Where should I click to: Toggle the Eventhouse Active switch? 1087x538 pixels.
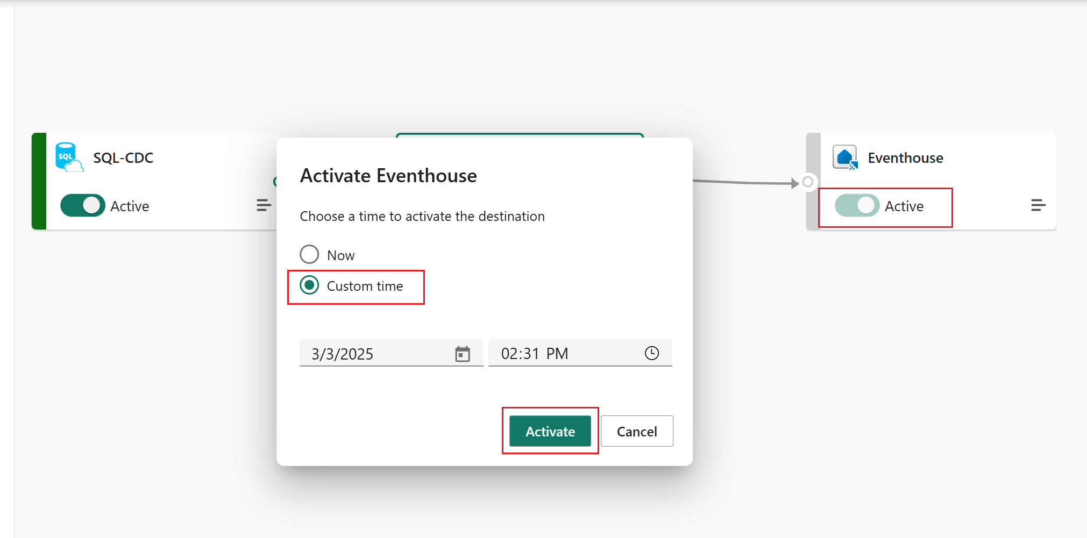(857, 205)
